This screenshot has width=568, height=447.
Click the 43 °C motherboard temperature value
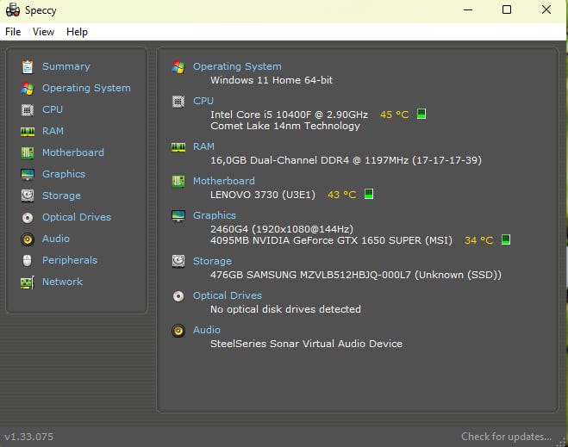coord(341,195)
